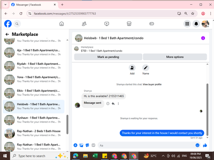Click the chat scrollbar down arrow
The width and height of the screenshot is (214, 160).
[x=208, y=137]
